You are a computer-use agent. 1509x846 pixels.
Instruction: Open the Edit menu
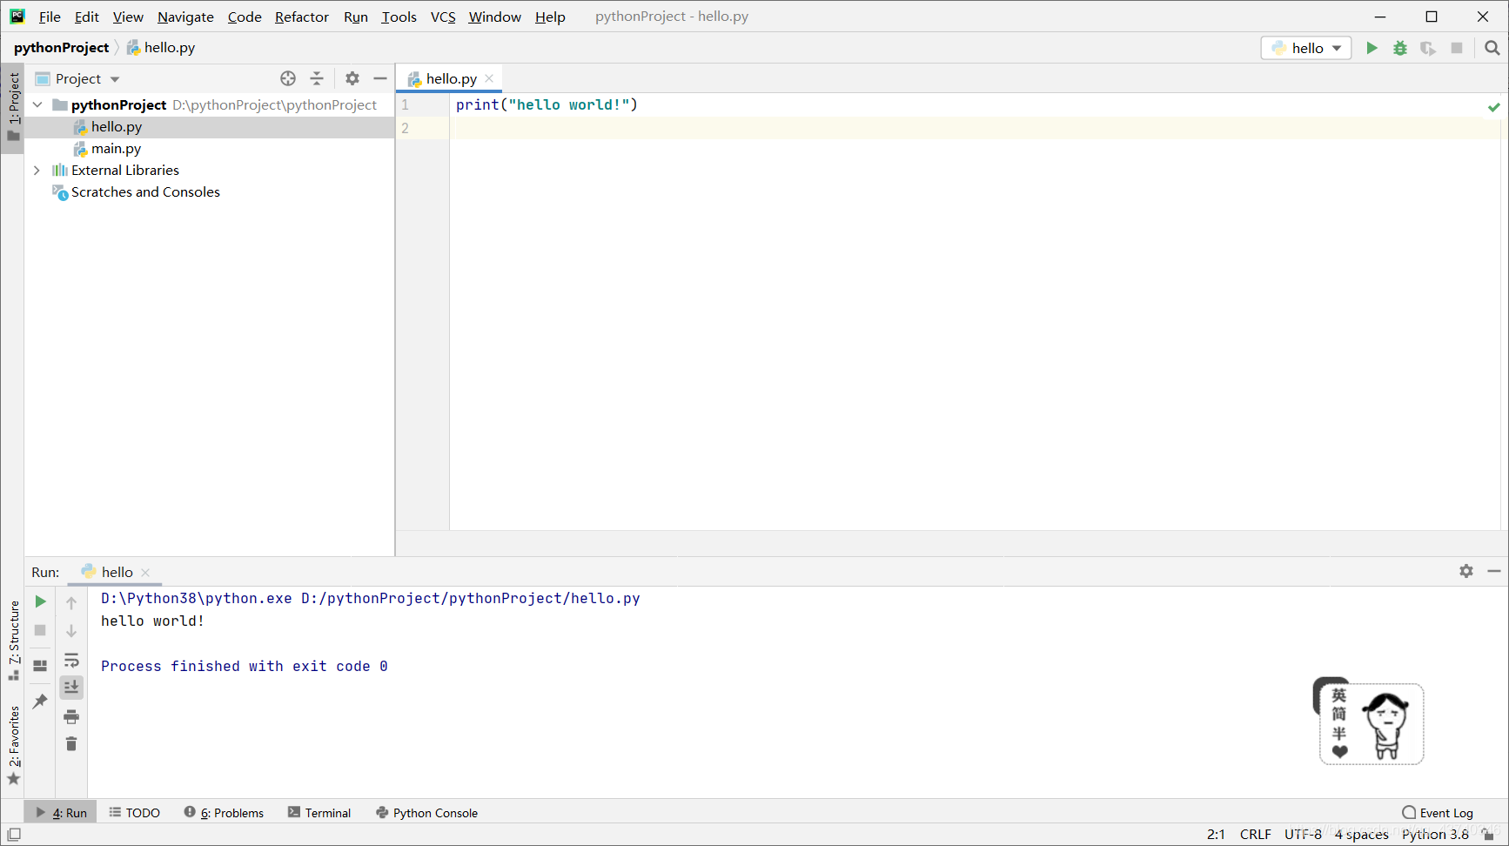pos(86,17)
